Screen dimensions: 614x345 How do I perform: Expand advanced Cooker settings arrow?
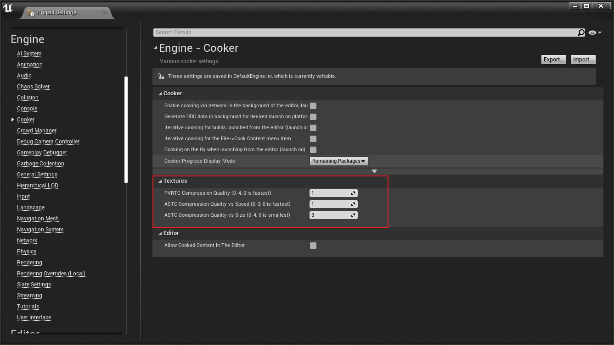[x=374, y=171]
